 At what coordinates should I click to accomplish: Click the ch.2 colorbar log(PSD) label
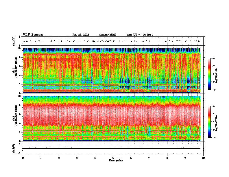point(217,123)
